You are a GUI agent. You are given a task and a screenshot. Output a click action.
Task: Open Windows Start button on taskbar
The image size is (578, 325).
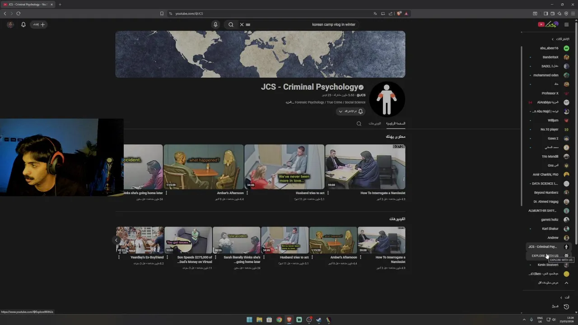coord(249,320)
